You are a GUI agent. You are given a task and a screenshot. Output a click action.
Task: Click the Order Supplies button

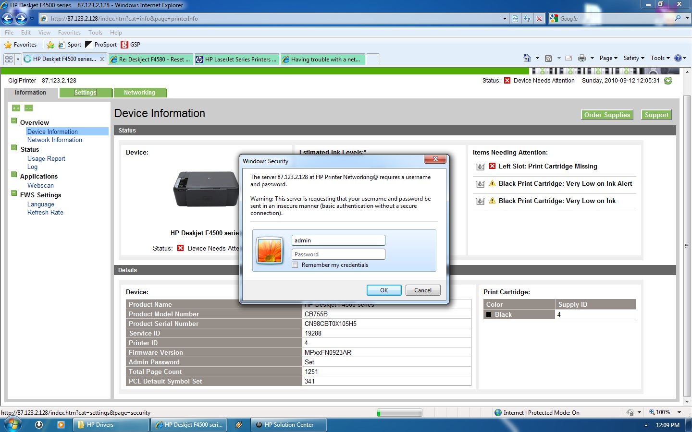coord(607,115)
